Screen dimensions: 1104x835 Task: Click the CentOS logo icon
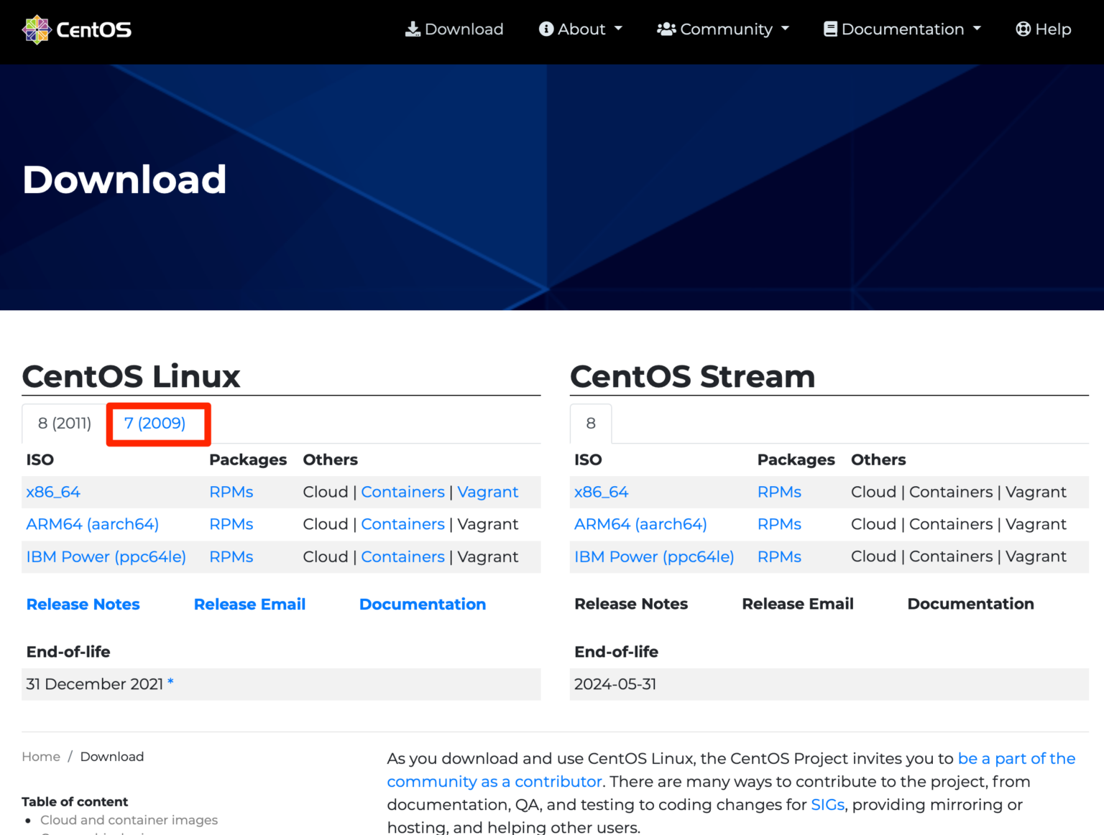(x=37, y=29)
